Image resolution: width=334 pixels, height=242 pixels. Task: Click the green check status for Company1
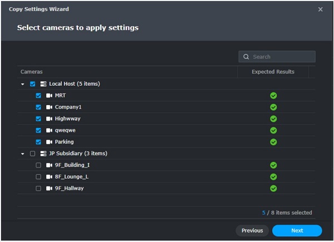[x=273, y=107]
